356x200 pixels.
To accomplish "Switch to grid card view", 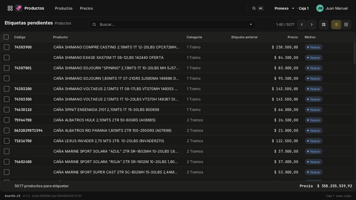I will click(346, 24).
